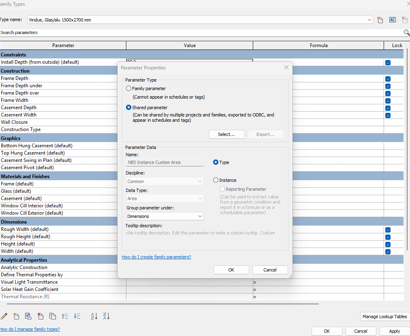The image size is (410, 336).
Task: Toggle the Lock checkbox for Frame Depth
Action: click(388, 79)
